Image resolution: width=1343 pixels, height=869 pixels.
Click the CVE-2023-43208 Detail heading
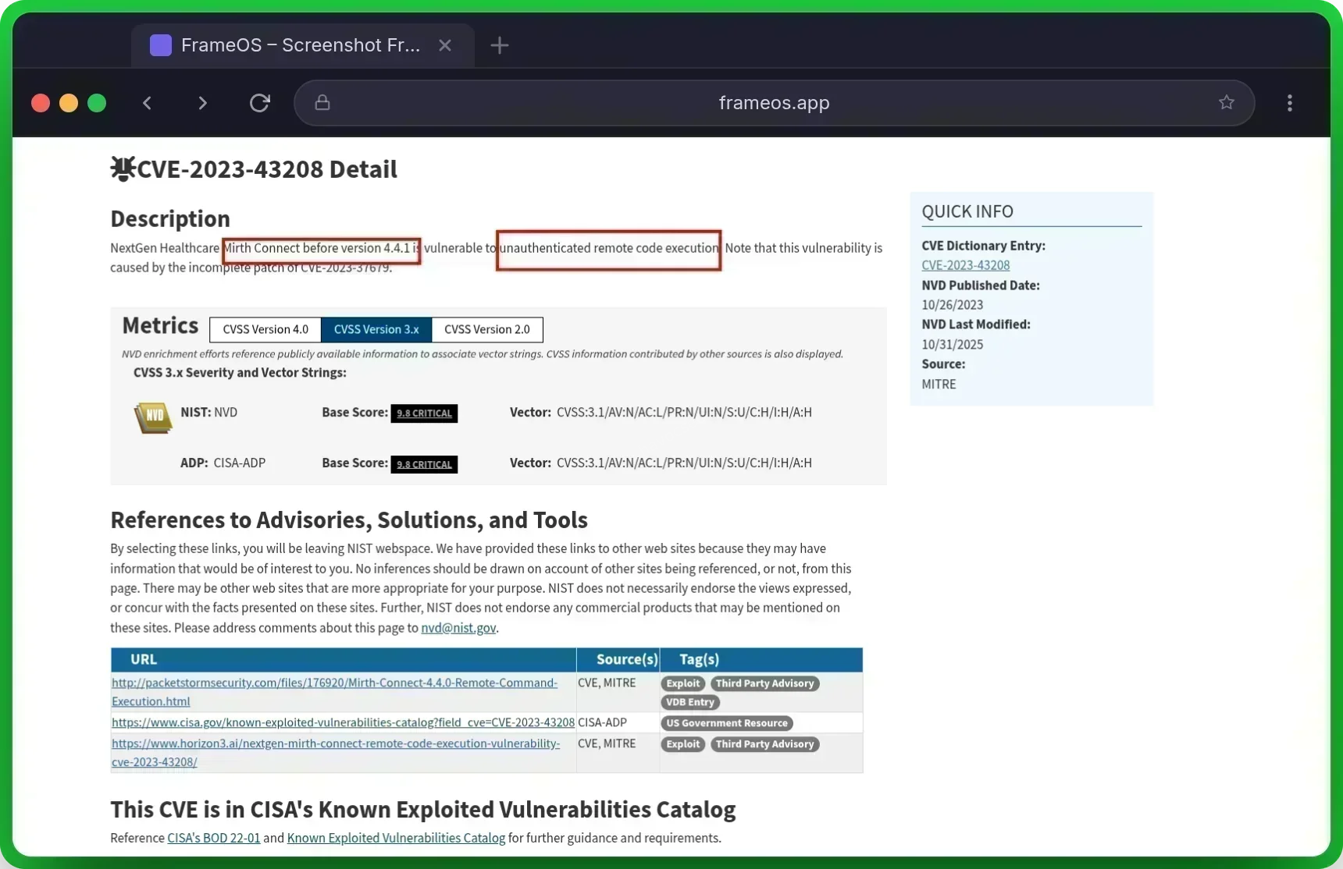point(267,169)
